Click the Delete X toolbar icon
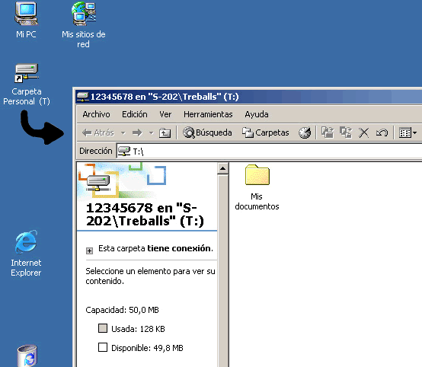The height and width of the screenshot is (367, 422). coord(363,132)
